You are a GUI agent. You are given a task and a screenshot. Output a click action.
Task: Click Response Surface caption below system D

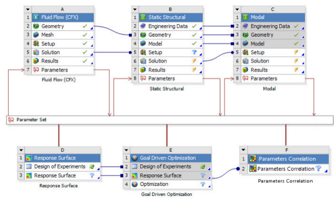click(x=59, y=186)
